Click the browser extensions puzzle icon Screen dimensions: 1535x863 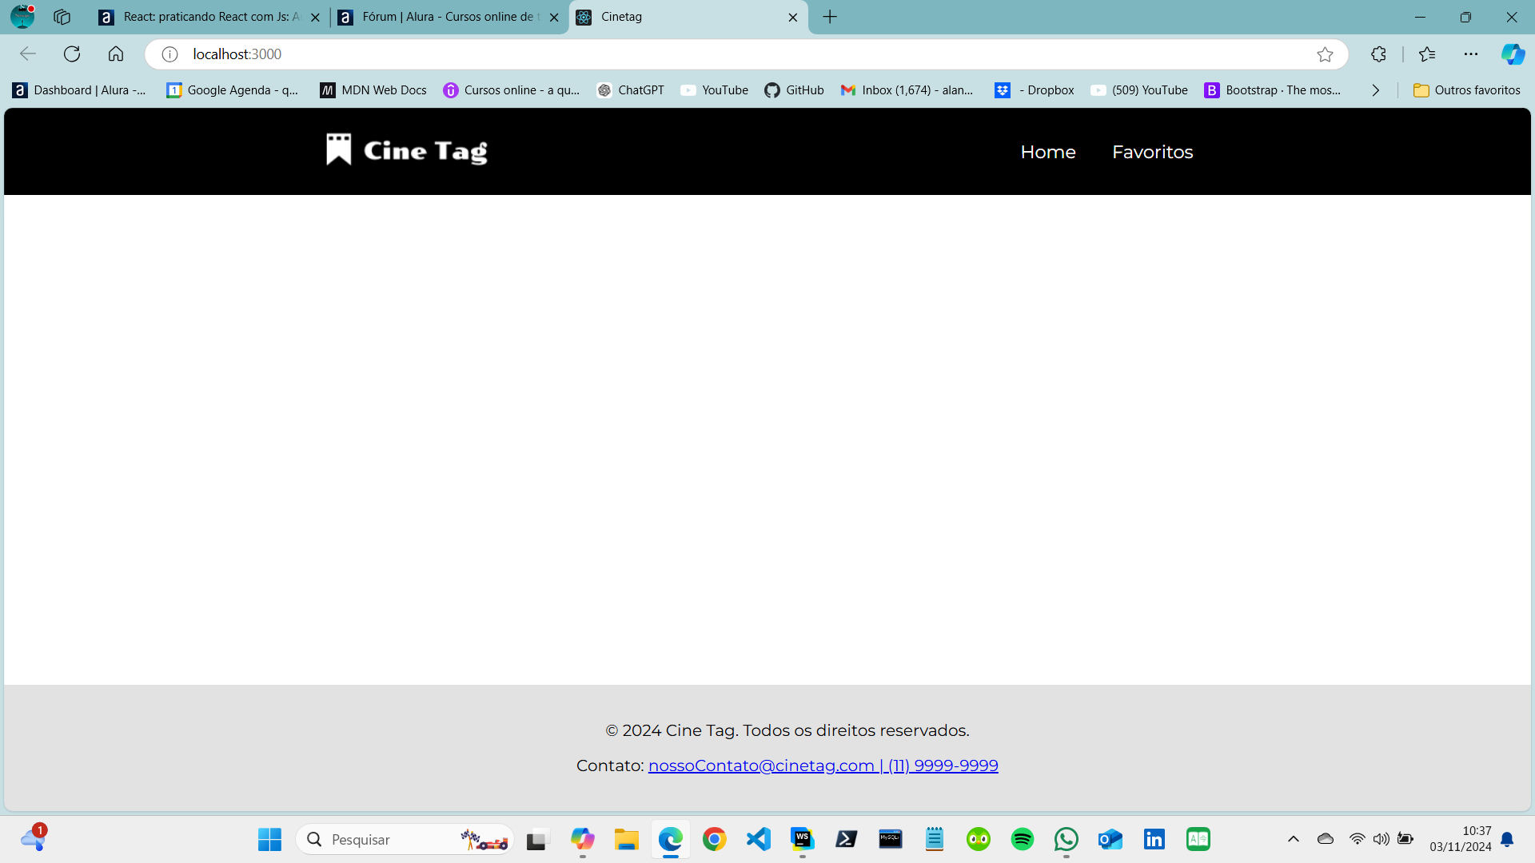(1379, 55)
